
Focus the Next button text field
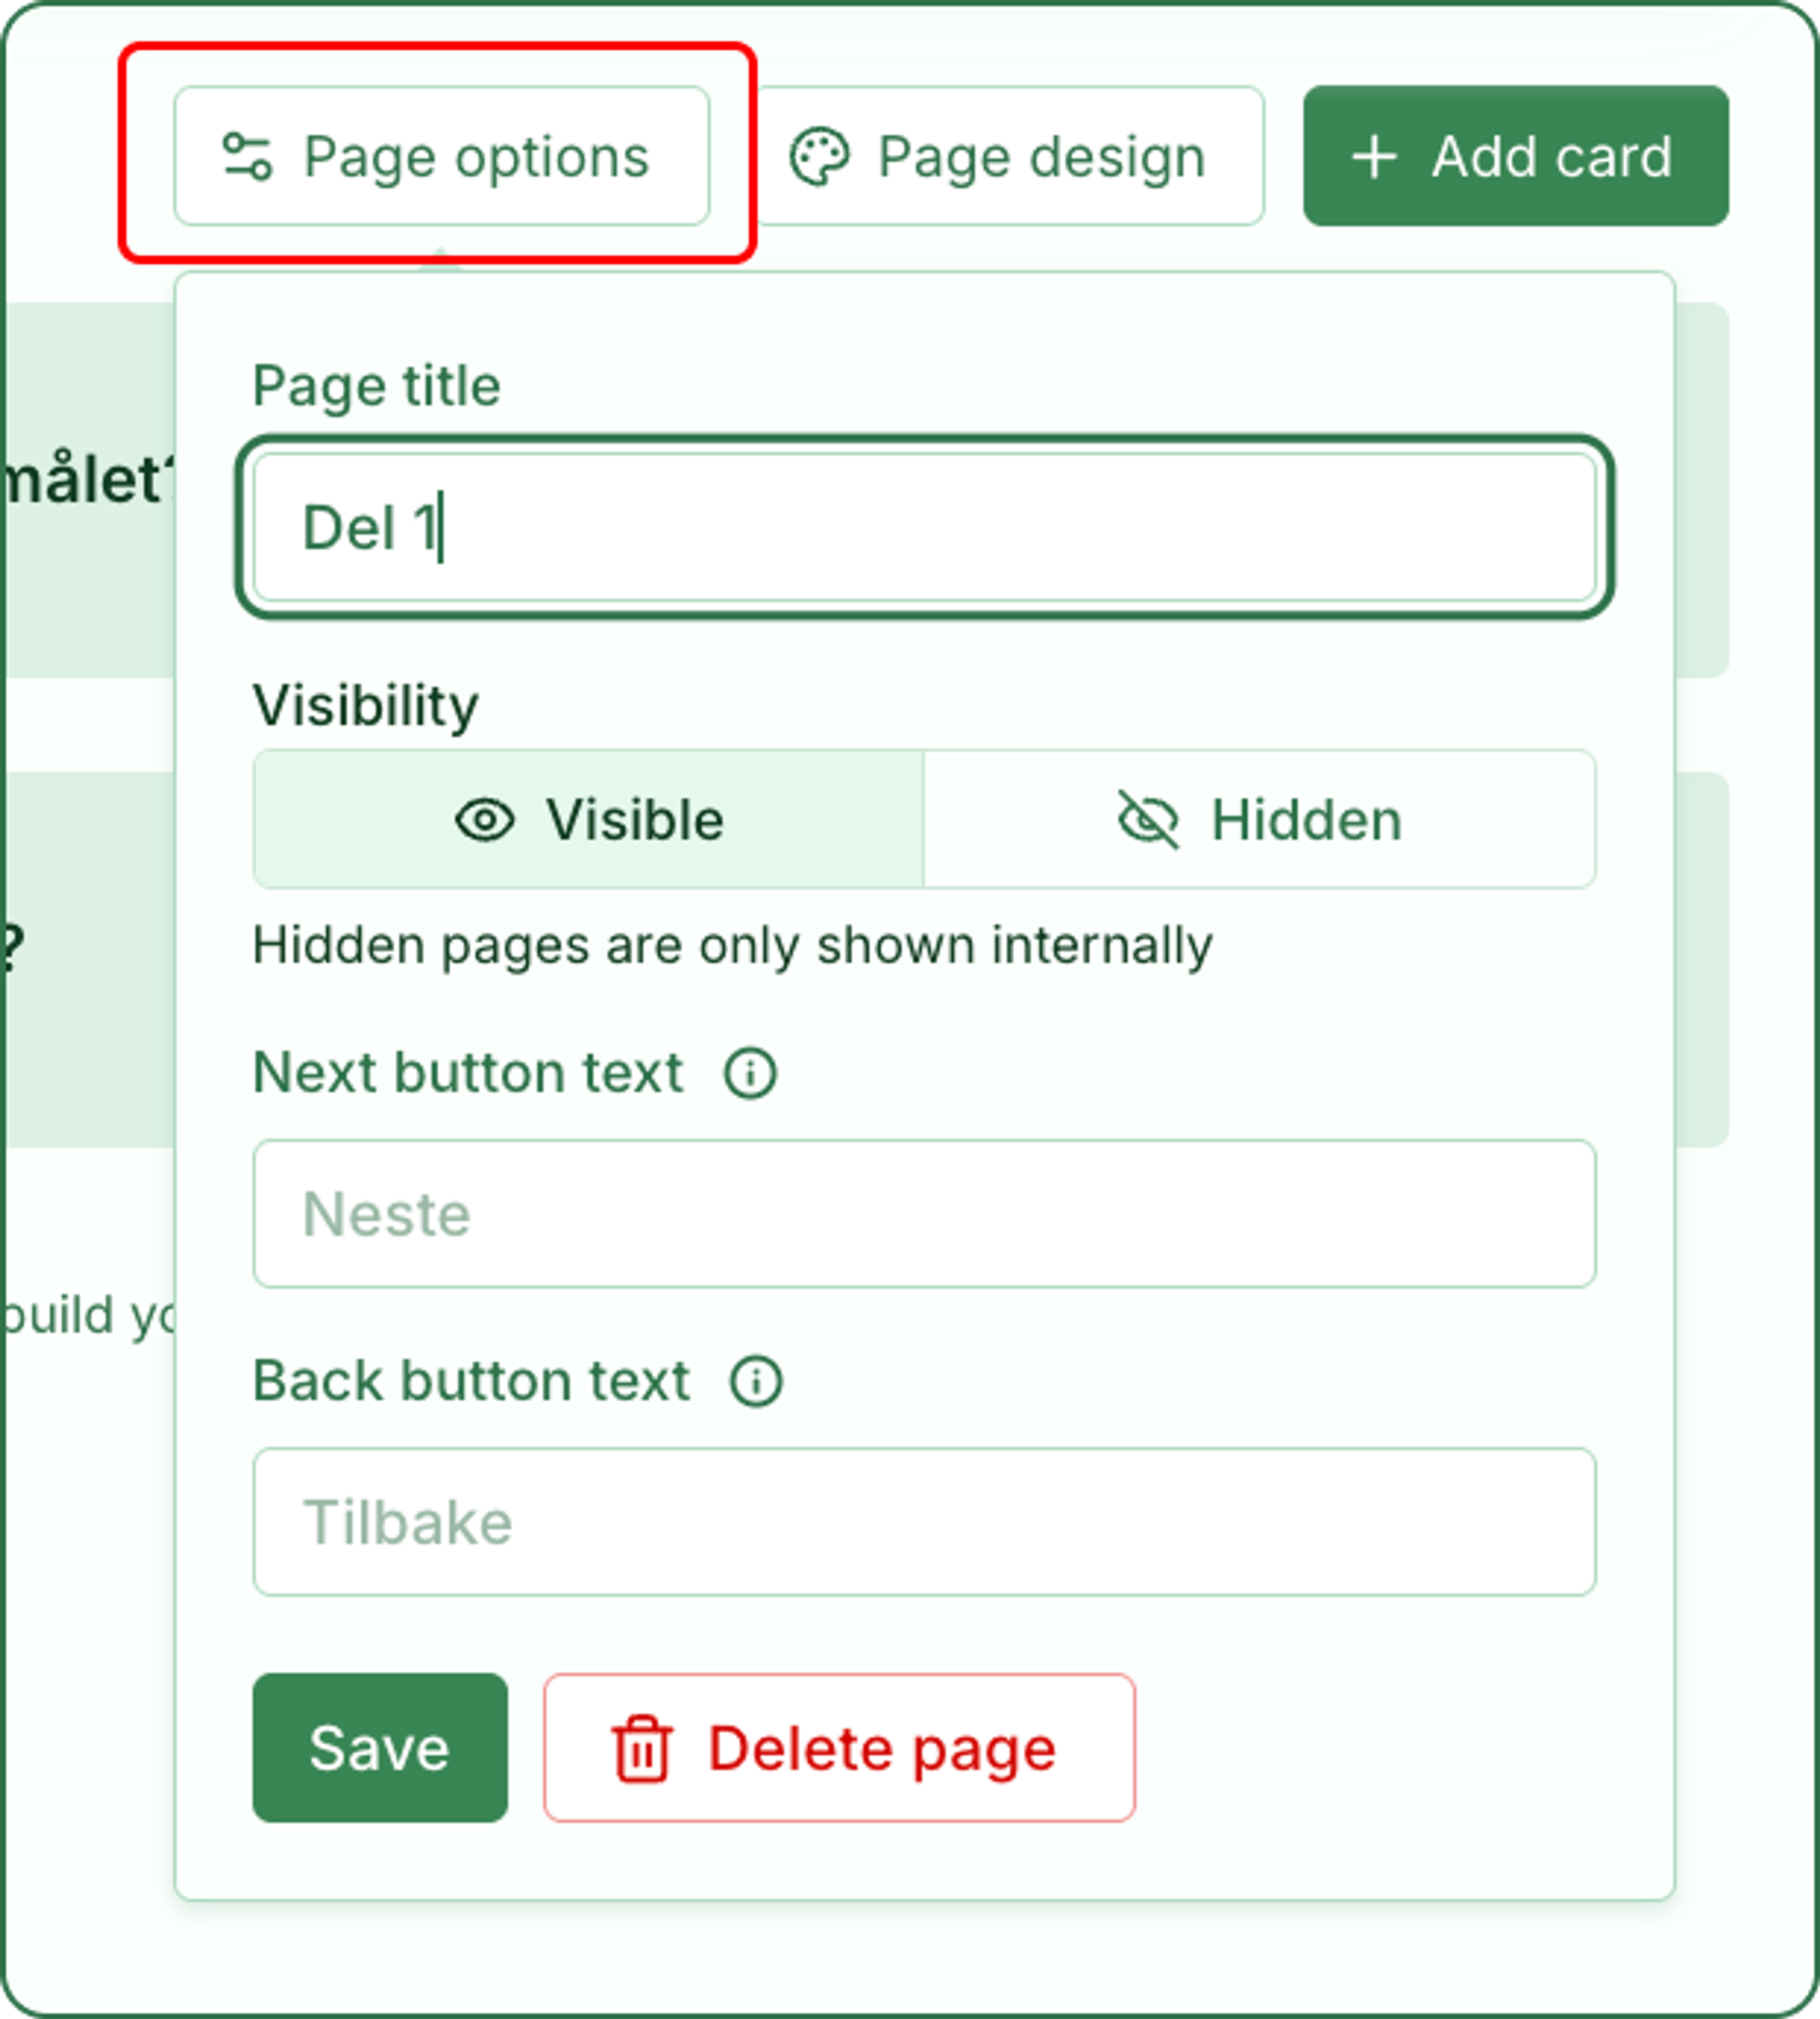(925, 1214)
